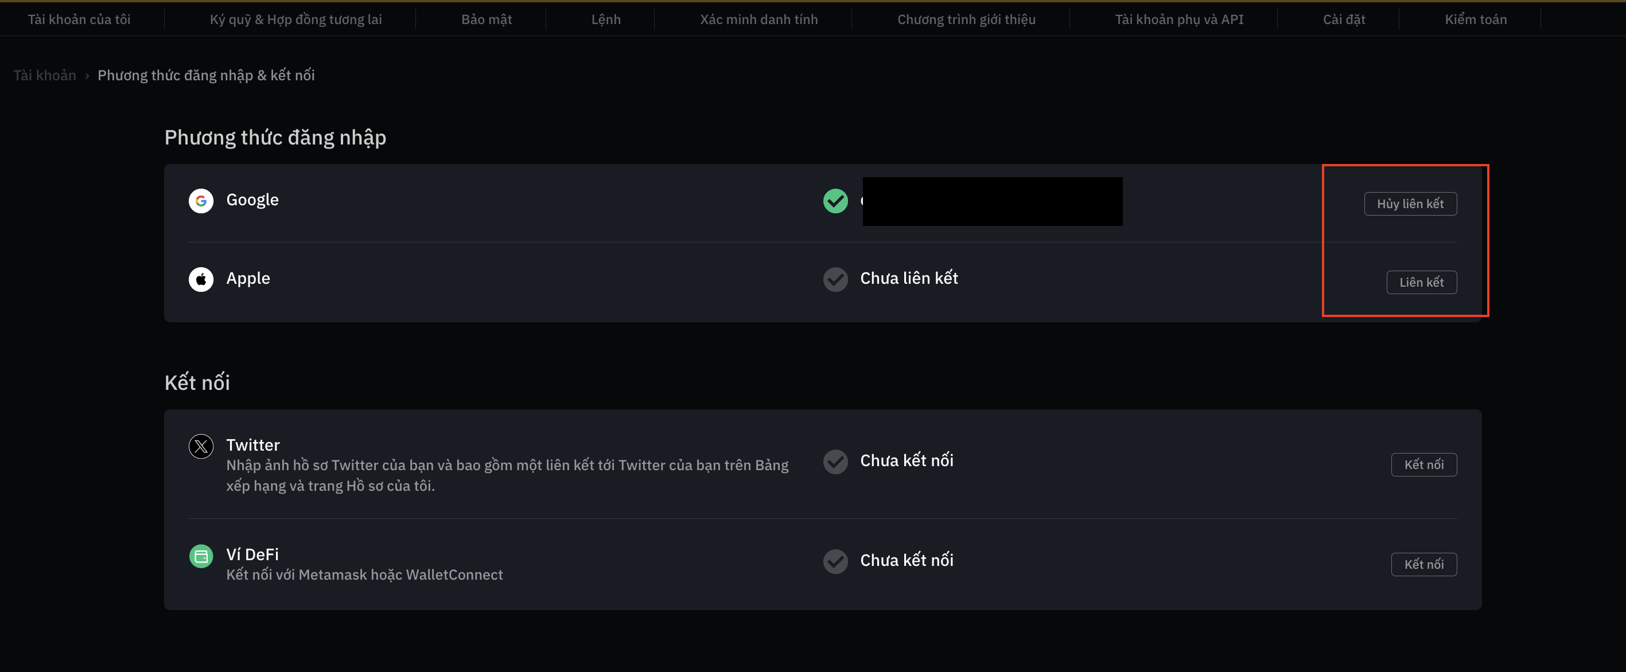Link Apple account with Liên kết button
Image resolution: width=1626 pixels, height=672 pixels.
pyautogui.click(x=1422, y=282)
